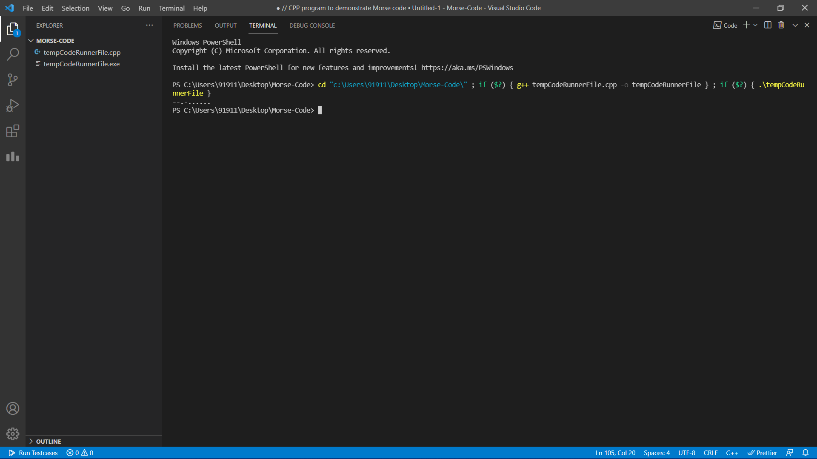Open the Search view in activity bar

[13, 54]
